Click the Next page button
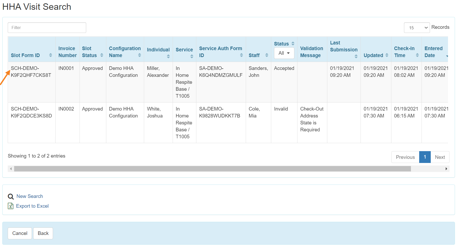 [440, 157]
